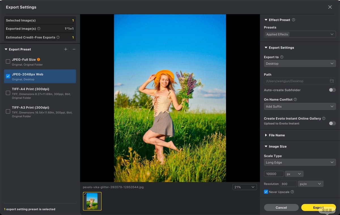
Task: Click the Resolution field showing 300
Action: 288,184
